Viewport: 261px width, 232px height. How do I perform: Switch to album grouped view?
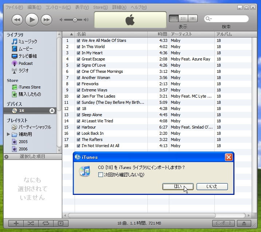(x=183, y=18)
